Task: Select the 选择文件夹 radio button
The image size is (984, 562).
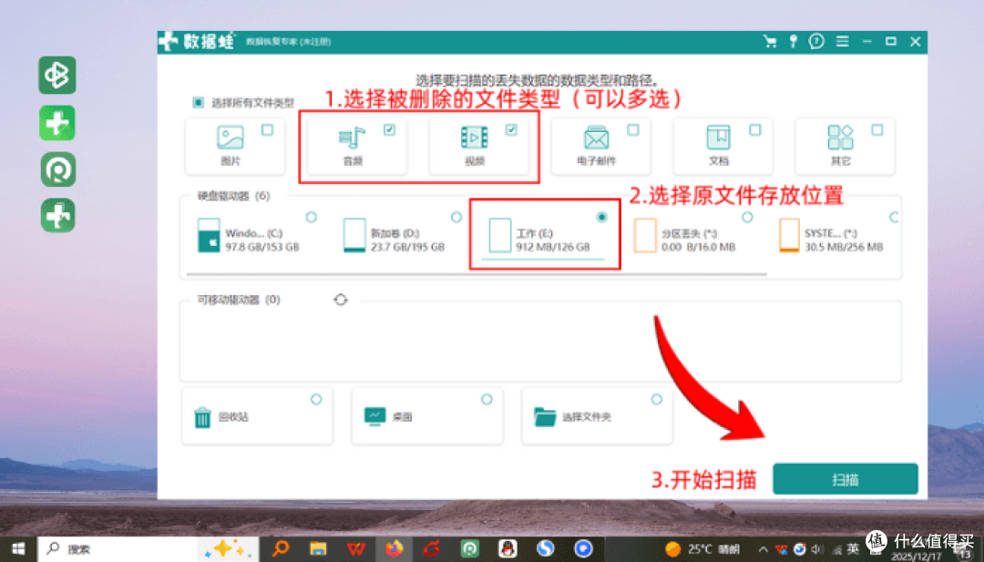Action: click(x=656, y=400)
